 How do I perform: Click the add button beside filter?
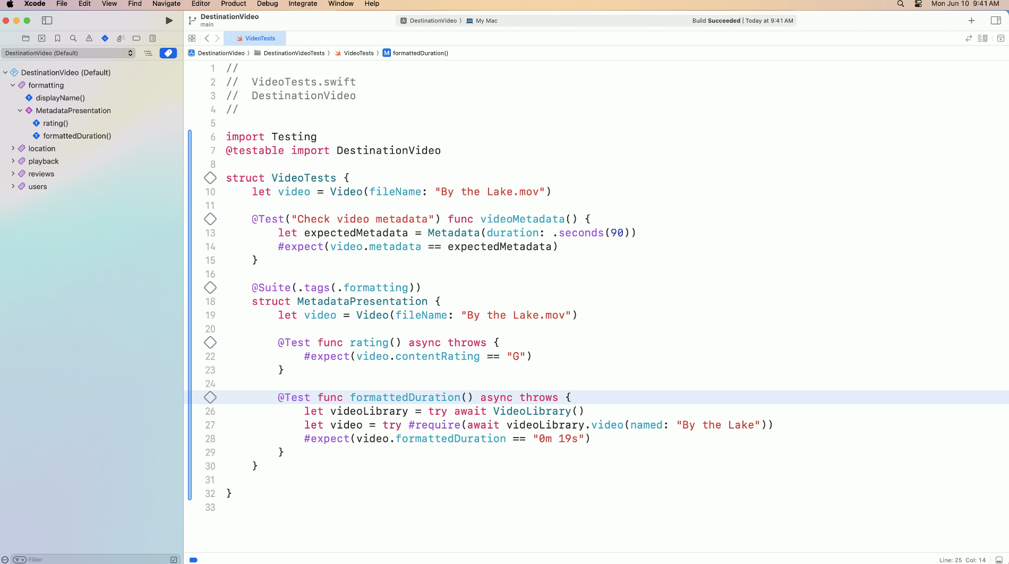click(5, 559)
